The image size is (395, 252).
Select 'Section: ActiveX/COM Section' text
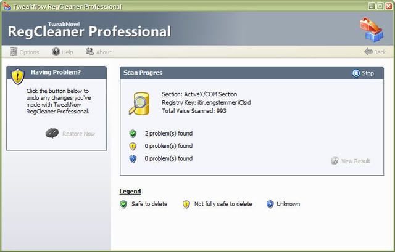(x=199, y=94)
